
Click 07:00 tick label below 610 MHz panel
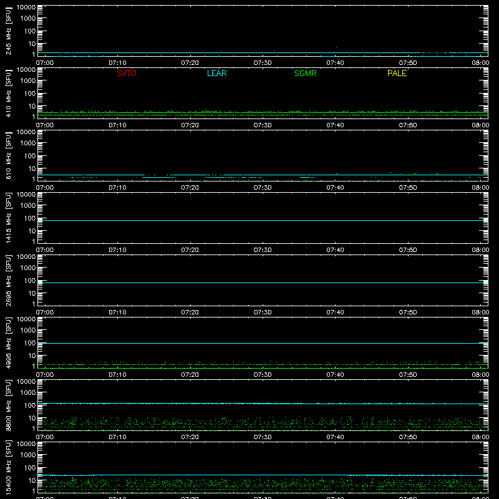click(x=45, y=188)
